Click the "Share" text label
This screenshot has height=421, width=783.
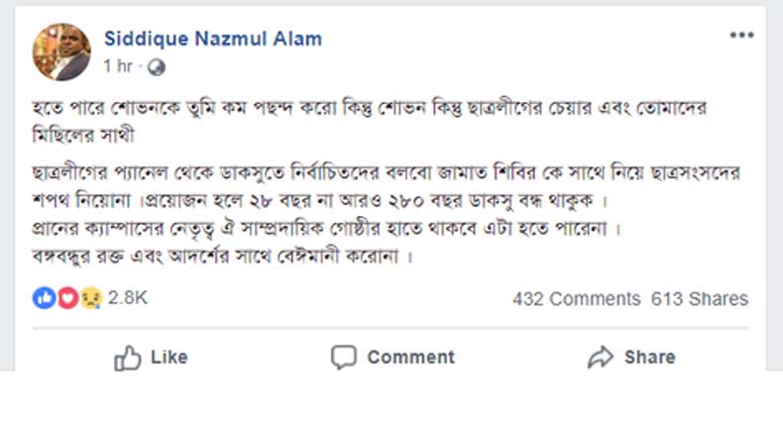click(x=650, y=357)
